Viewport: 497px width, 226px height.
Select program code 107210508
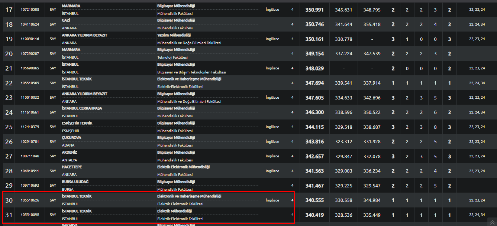(30, 10)
